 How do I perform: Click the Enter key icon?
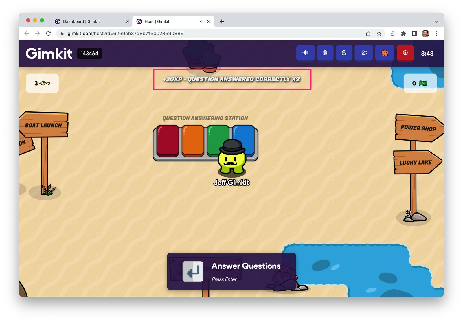coord(193,271)
